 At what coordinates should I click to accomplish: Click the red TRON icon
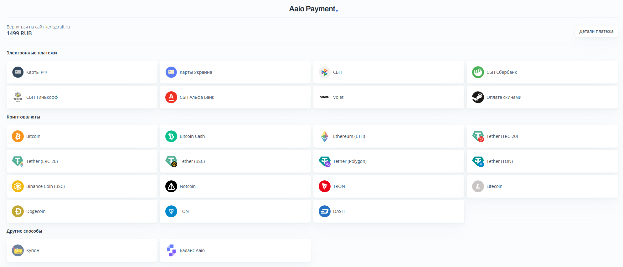point(325,186)
